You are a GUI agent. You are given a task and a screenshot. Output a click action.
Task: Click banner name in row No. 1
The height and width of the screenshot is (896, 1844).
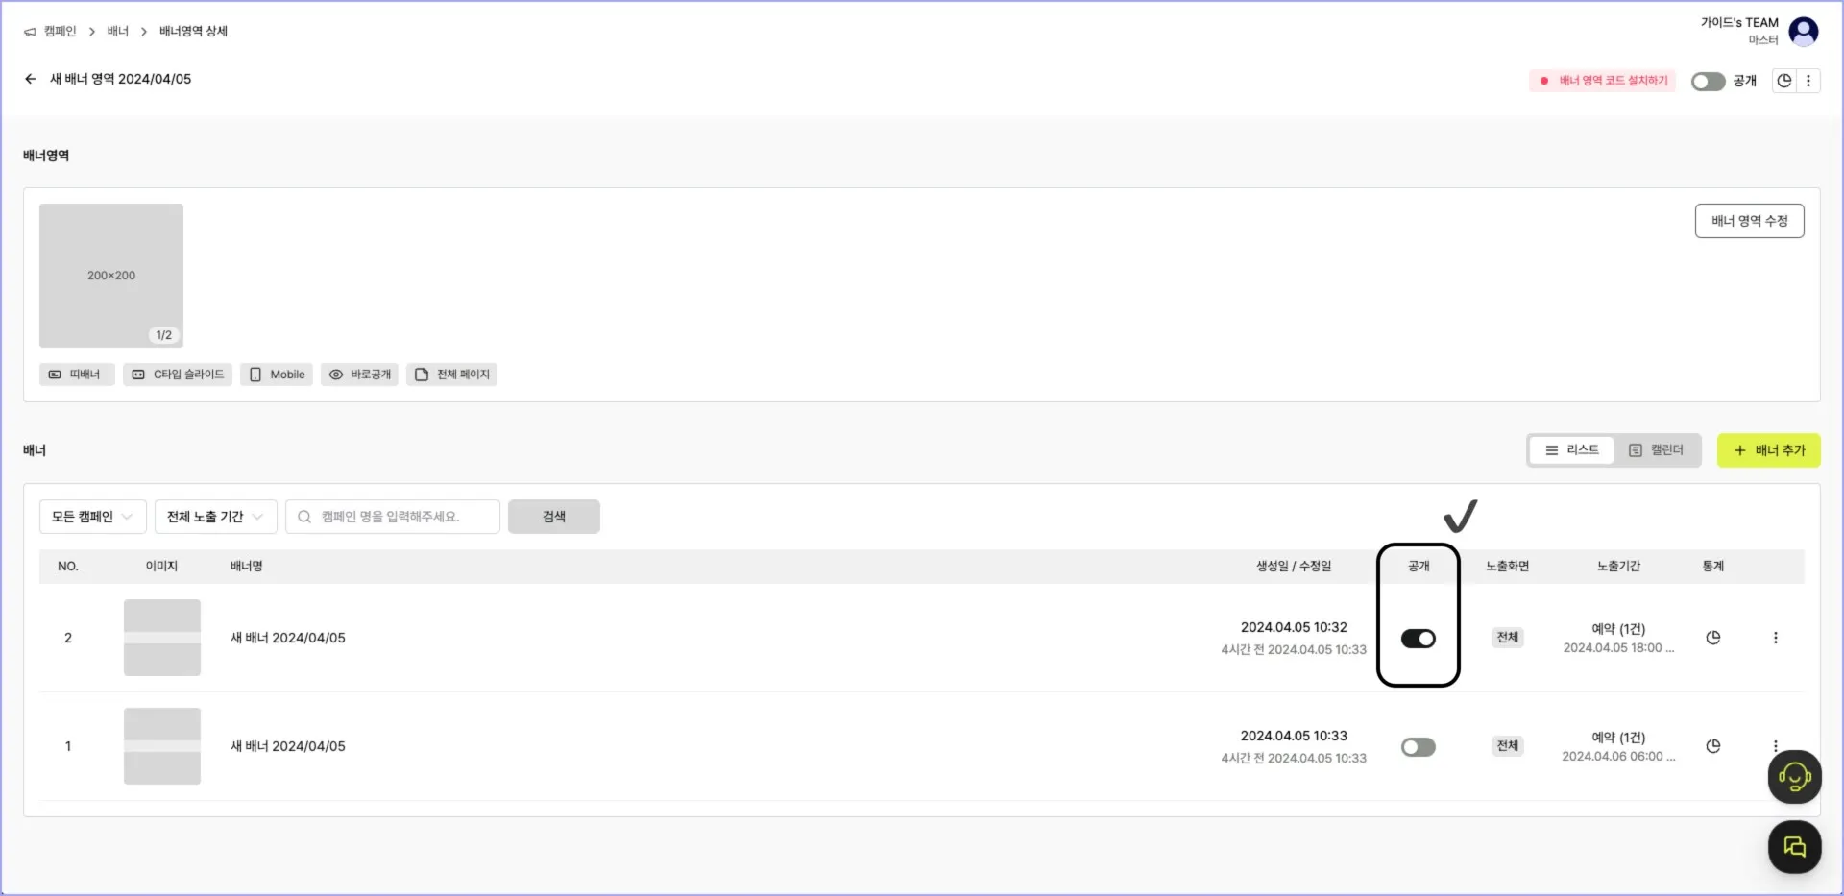[288, 746]
